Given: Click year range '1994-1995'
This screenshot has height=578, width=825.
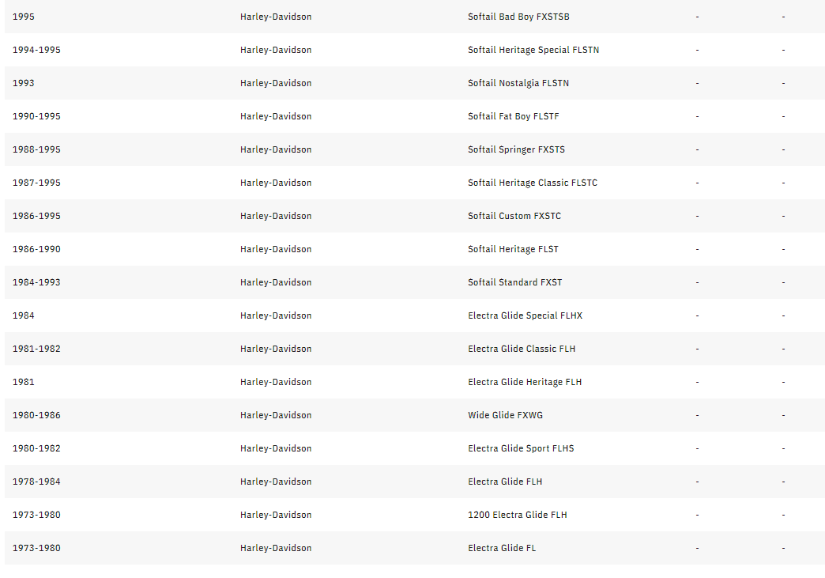Looking at the screenshot, I should [36, 50].
